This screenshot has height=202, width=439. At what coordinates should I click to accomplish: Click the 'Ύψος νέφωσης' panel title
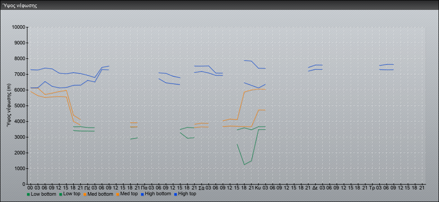pyautogui.click(x=20, y=5)
